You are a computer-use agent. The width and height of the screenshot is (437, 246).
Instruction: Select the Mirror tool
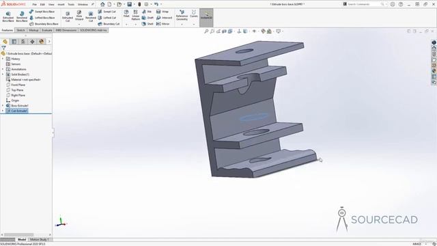[x=163, y=24]
